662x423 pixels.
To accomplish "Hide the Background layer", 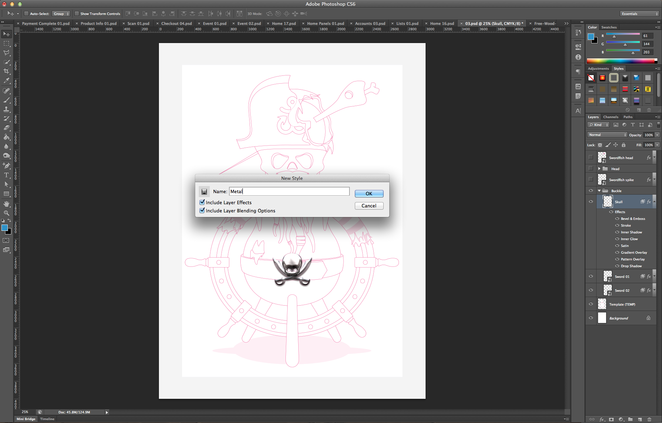I will [591, 318].
